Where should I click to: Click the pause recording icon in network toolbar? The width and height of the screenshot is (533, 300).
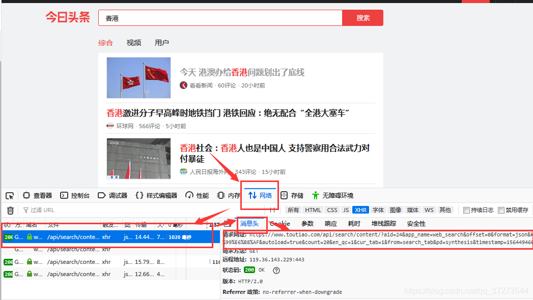coord(272,210)
